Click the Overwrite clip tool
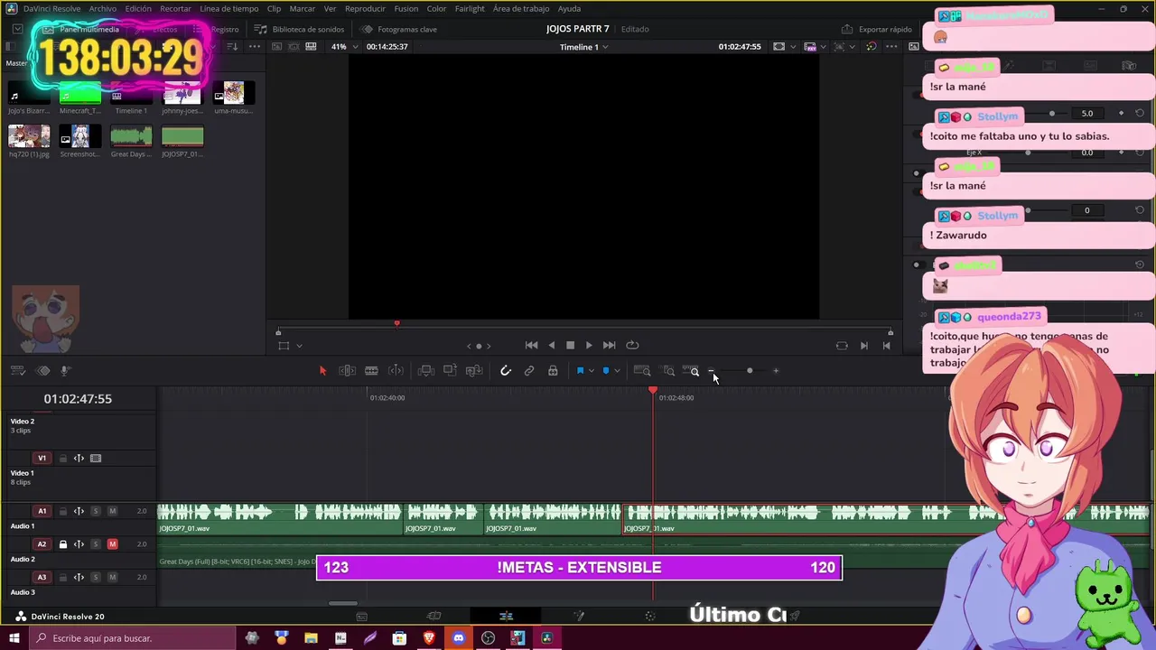 coord(450,371)
